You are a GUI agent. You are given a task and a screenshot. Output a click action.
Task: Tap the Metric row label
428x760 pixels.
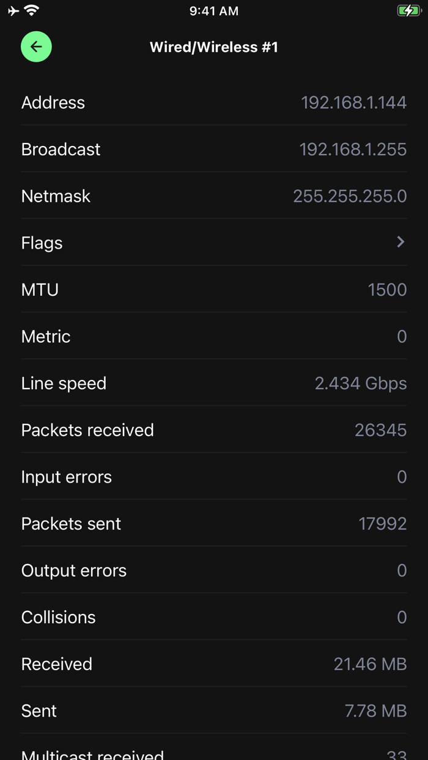tap(46, 337)
